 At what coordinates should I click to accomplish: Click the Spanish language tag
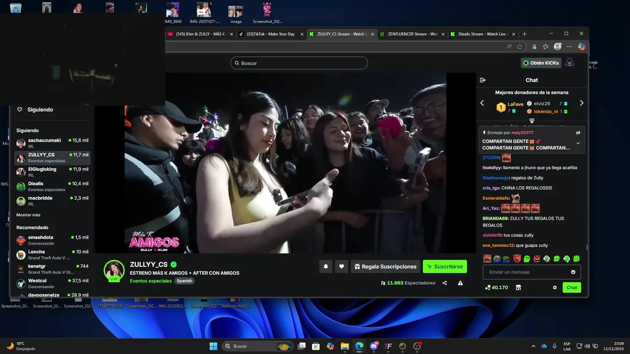tap(185, 281)
